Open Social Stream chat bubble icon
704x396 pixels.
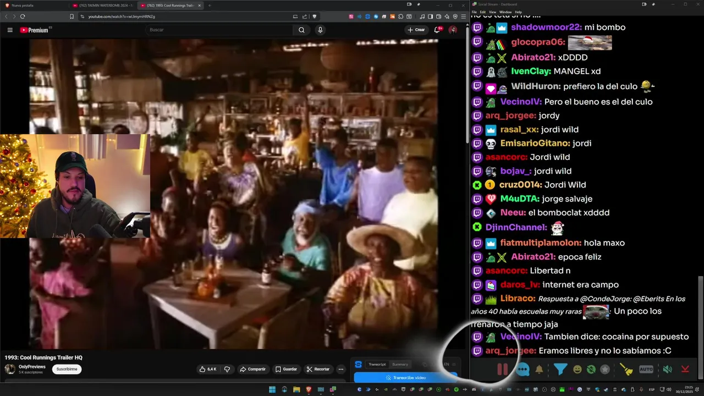(523, 370)
